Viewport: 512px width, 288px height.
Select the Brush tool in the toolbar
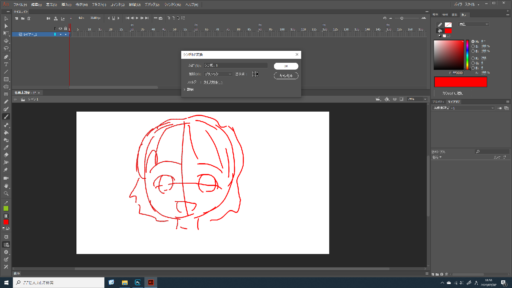[x=6, y=117]
